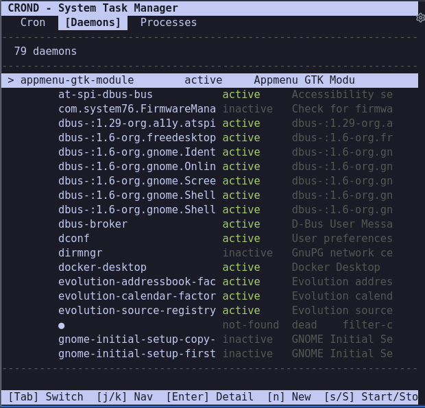The height and width of the screenshot is (408, 425).
Task: Select the appmenu-gtk-module row
Action: pyautogui.click(x=210, y=80)
